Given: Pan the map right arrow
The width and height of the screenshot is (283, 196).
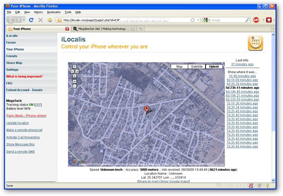Looking at the screenshot, I should click(77, 71).
